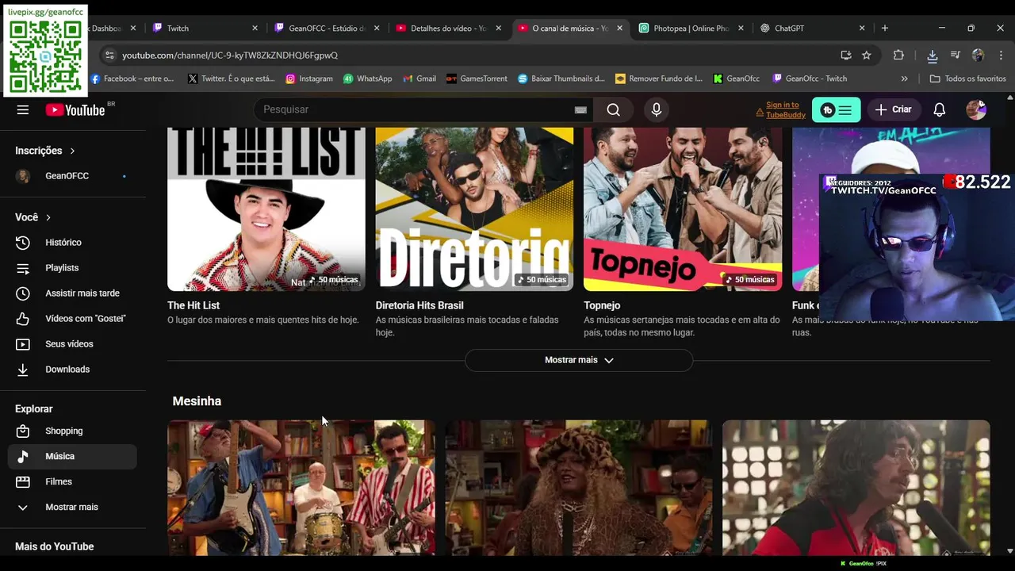Screen dimensions: 1015x571
Task: Open the Instagram bookmark
Action: coord(308,79)
